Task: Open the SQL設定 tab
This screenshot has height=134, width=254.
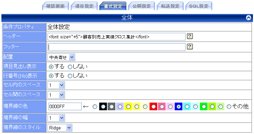Action: coord(199,6)
